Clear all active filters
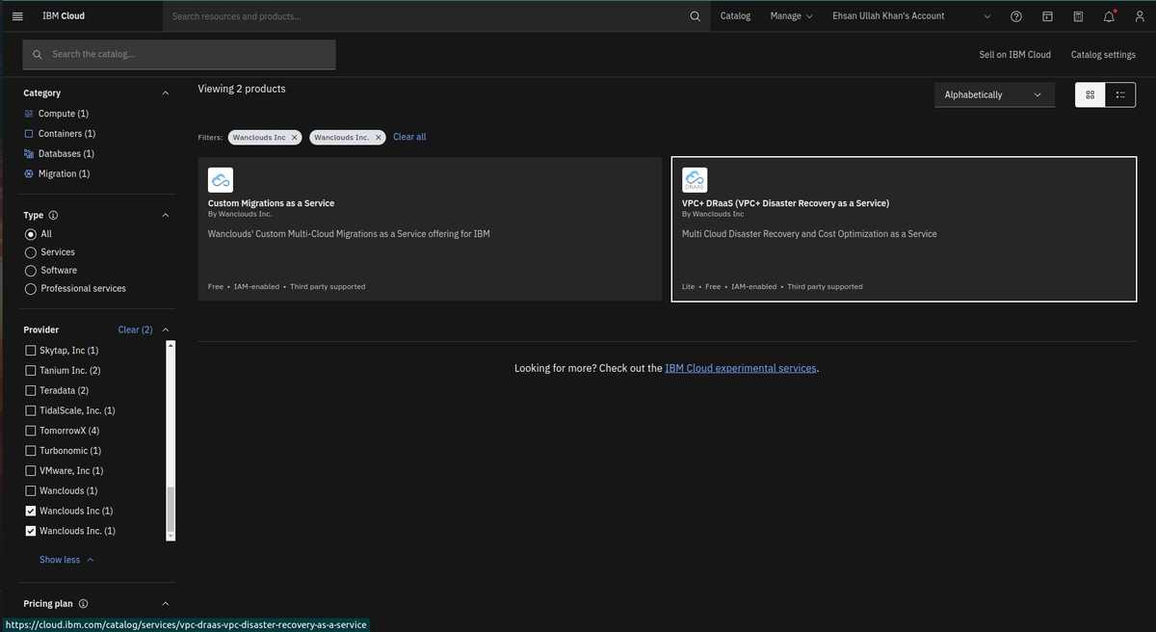Screen dimensions: 1156x632 [x=409, y=138]
